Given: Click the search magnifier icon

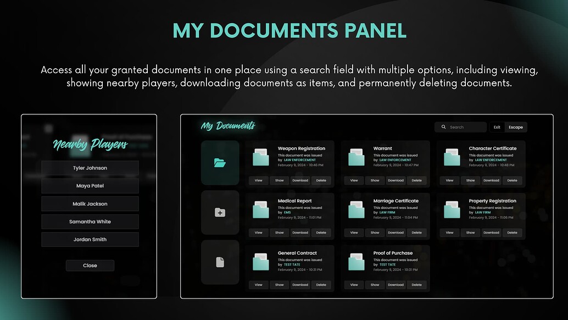Looking at the screenshot, I should point(443,127).
